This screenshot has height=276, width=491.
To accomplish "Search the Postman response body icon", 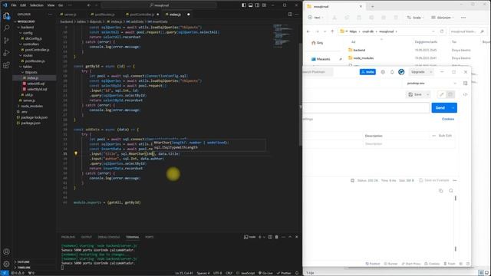I will (x=451, y=191).
